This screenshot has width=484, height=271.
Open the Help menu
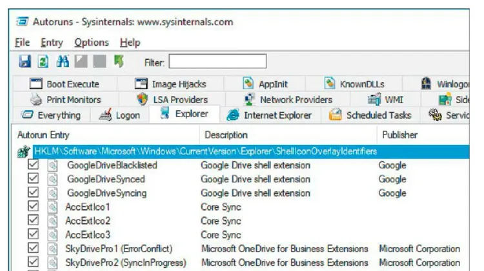point(130,42)
